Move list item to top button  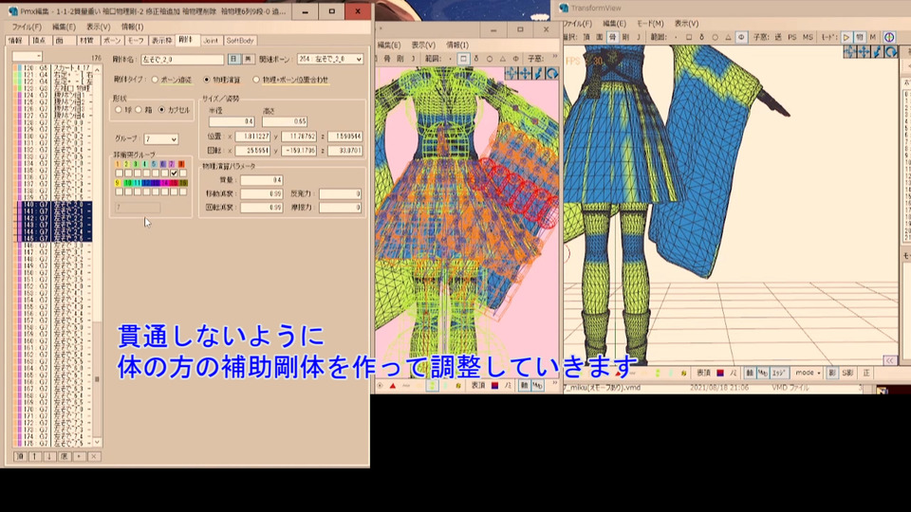point(20,457)
